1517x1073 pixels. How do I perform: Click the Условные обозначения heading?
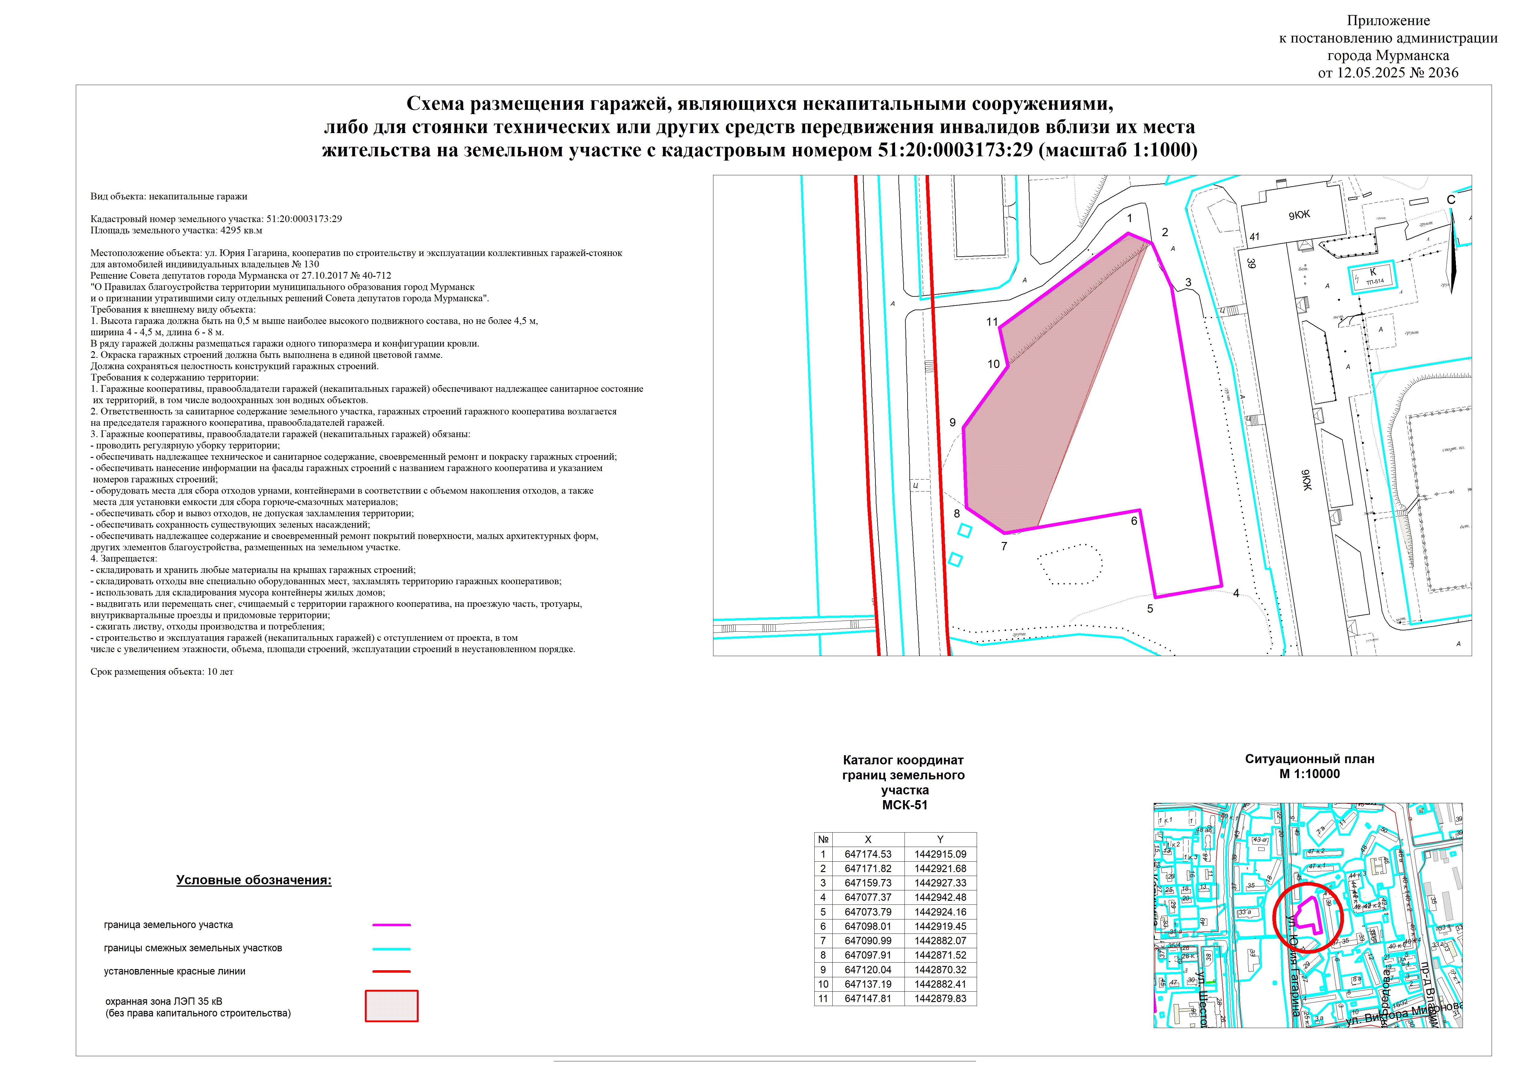pyautogui.click(x=254, y=880)
